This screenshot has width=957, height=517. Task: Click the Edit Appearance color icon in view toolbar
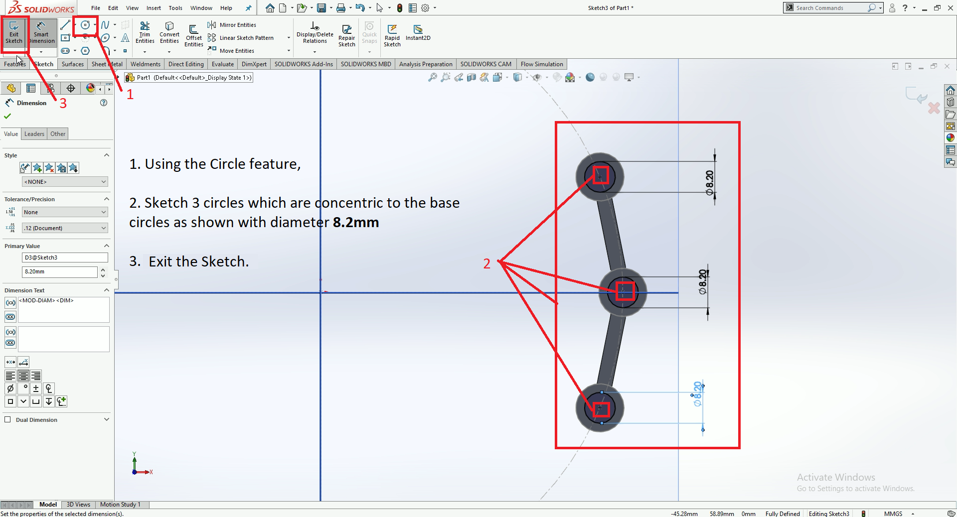pyautogui.click(x=557, y=77)
